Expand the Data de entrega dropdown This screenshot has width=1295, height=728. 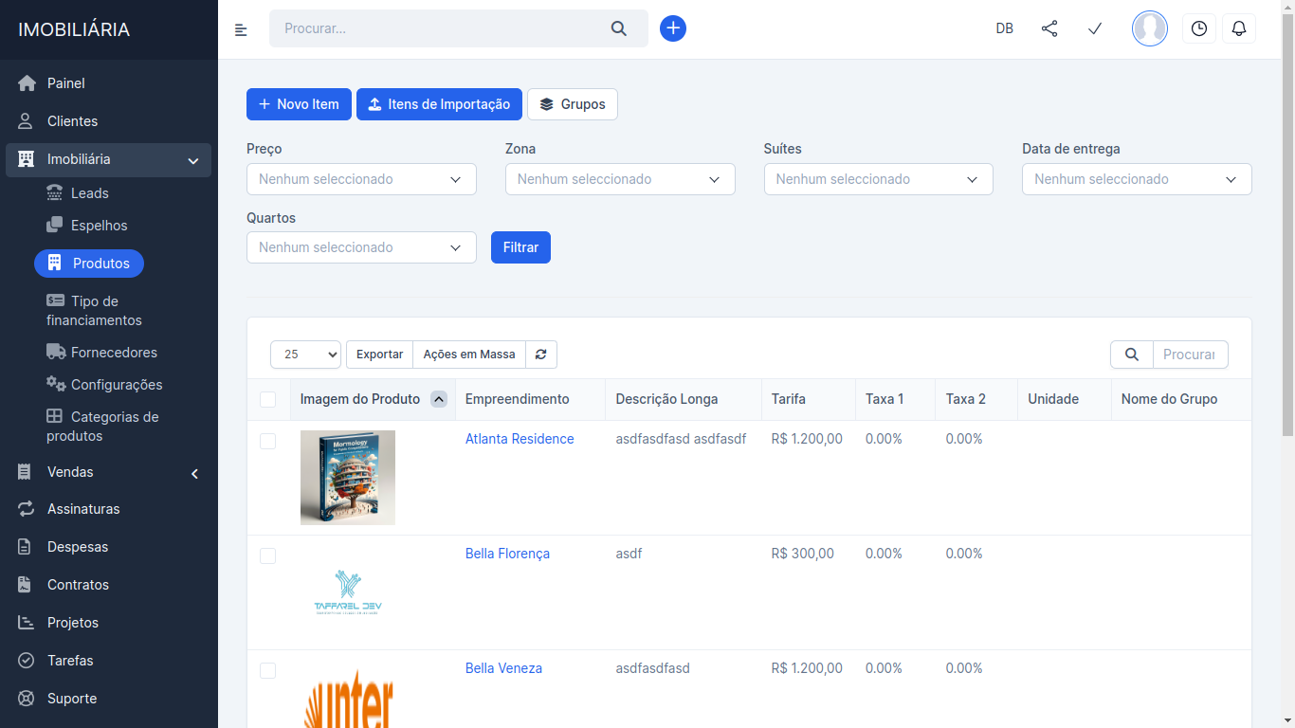[1137, 179]
